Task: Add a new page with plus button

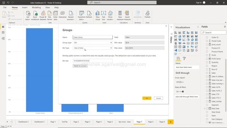Action: click(x=171, y=122)
